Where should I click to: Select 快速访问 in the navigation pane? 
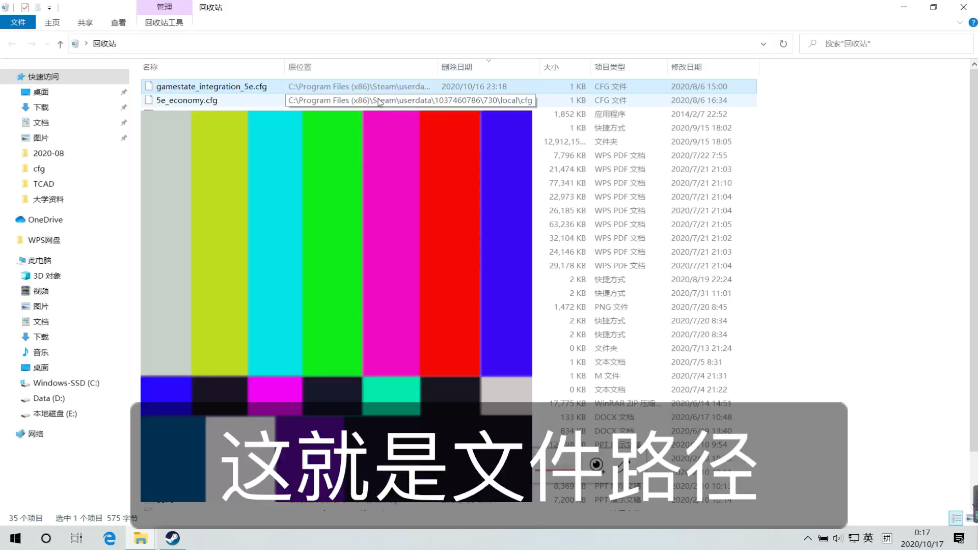pos(43,77)
